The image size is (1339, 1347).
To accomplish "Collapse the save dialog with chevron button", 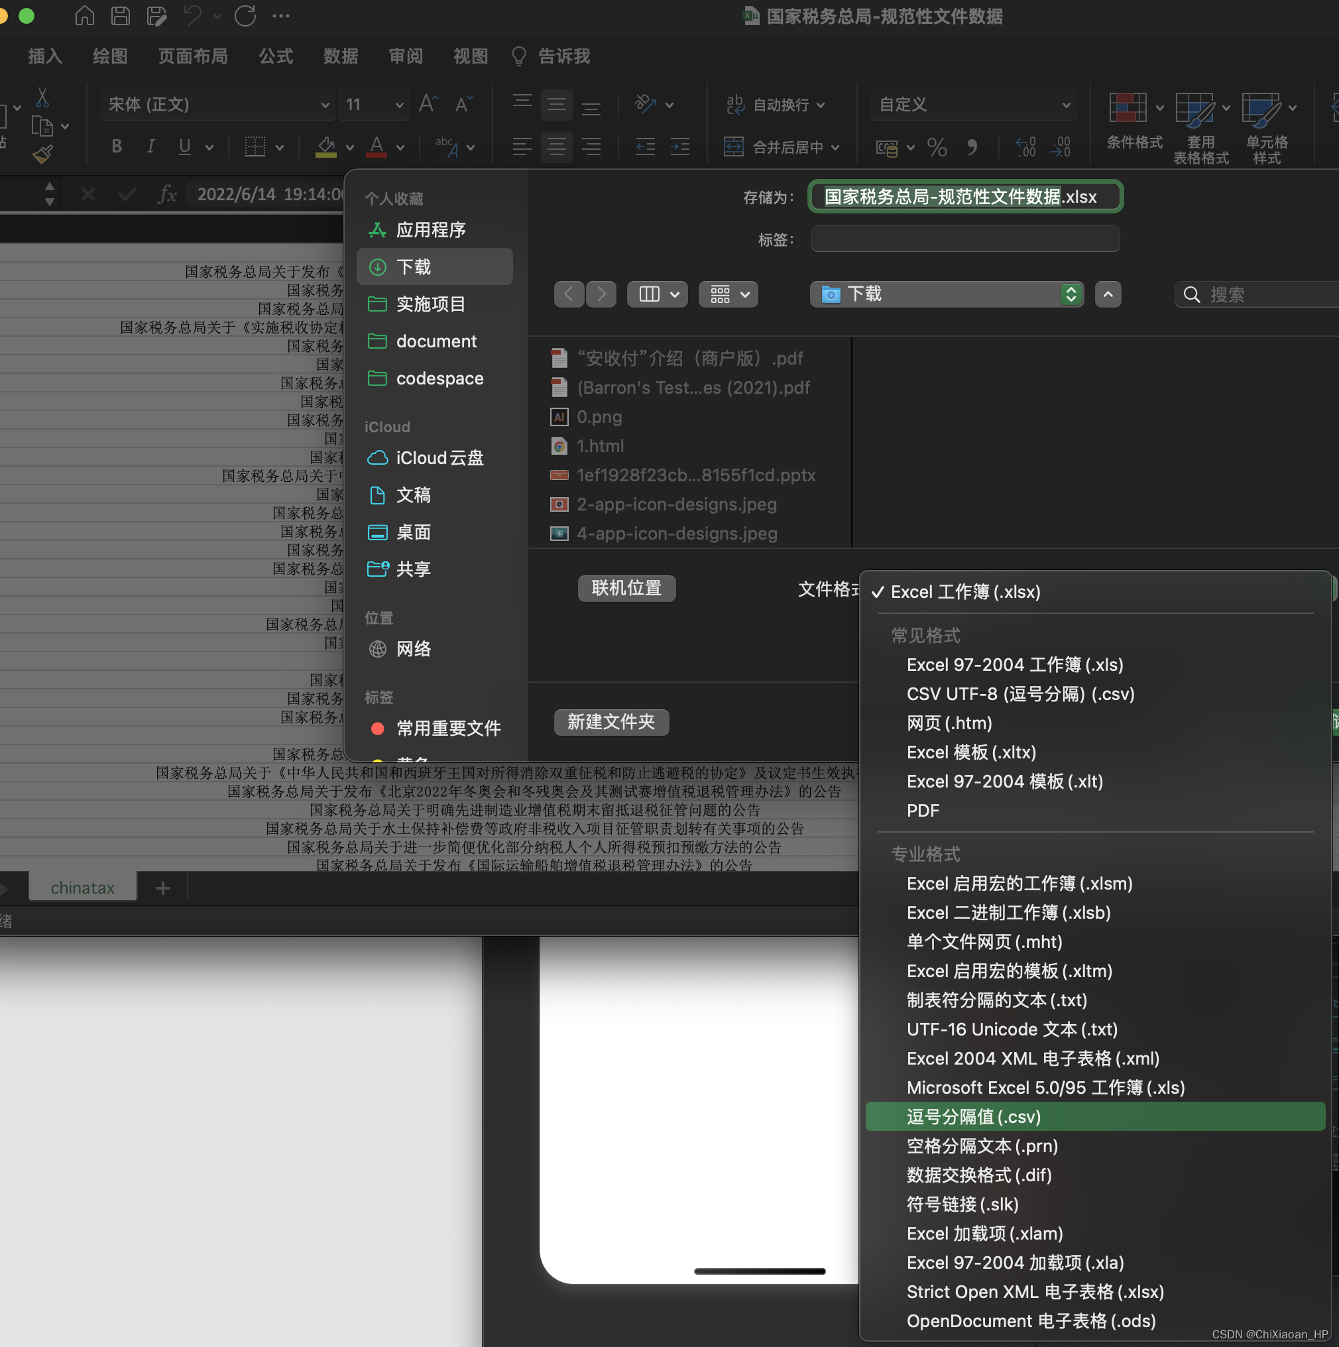I will [x=1108, y=294].
